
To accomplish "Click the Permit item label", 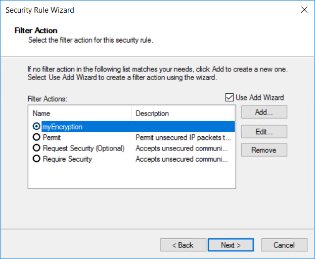I will 52,137.
